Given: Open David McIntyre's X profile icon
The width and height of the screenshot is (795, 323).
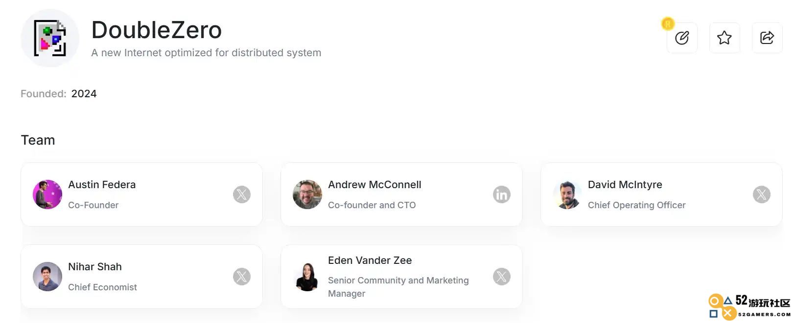Looking at the screenshot, I should [x=762, y=194].
